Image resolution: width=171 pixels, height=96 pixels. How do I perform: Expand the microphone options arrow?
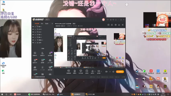tap(95, 71)
